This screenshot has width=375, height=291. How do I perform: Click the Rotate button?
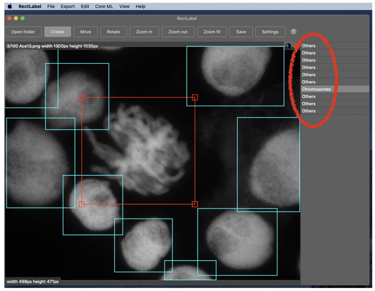113,32
